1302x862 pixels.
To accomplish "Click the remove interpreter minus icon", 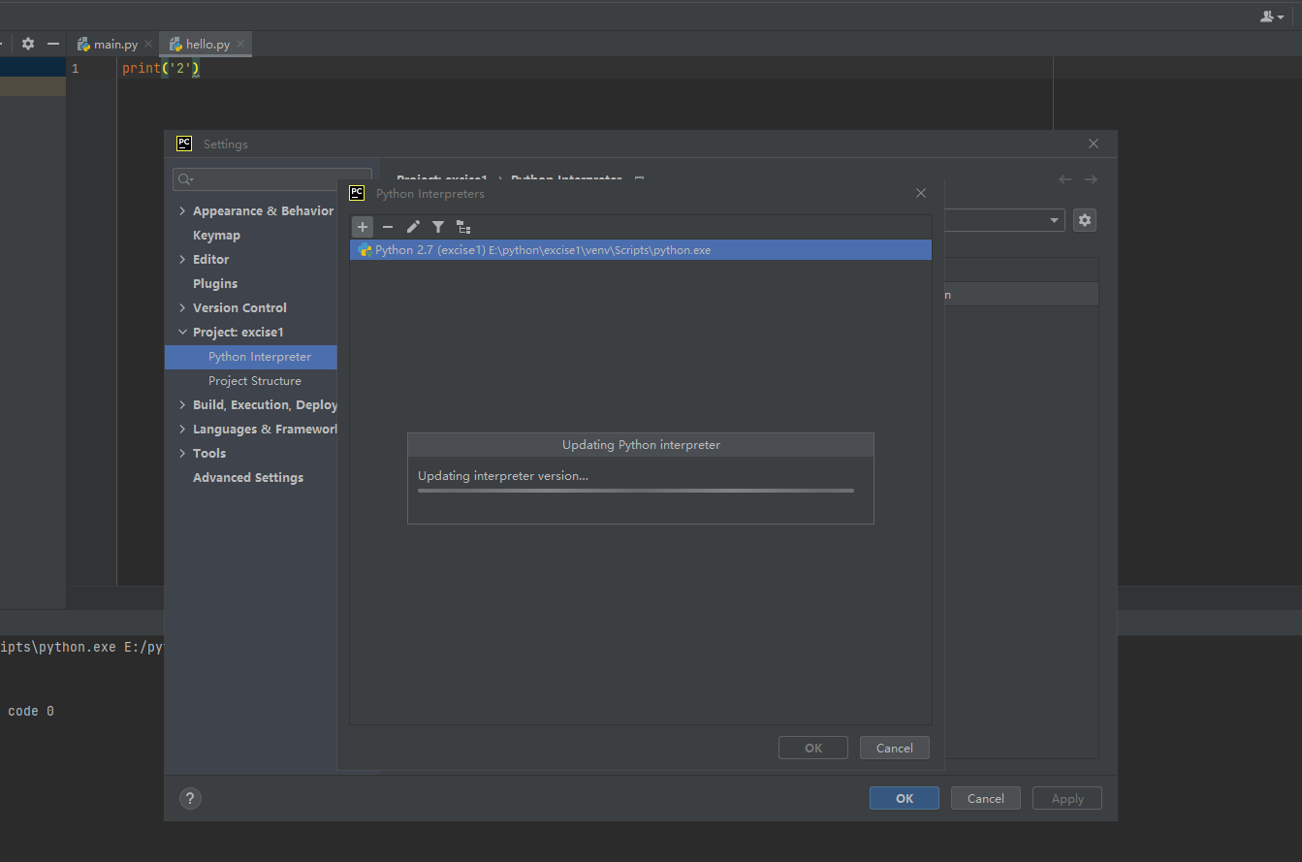I will pos(388,227).
